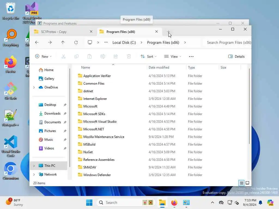This screenshot has height=209, width=279.
Task: Open Visual Studio 2022 Preview desktop shortcut
Action: pyautogui.click(x=32, y=13)
